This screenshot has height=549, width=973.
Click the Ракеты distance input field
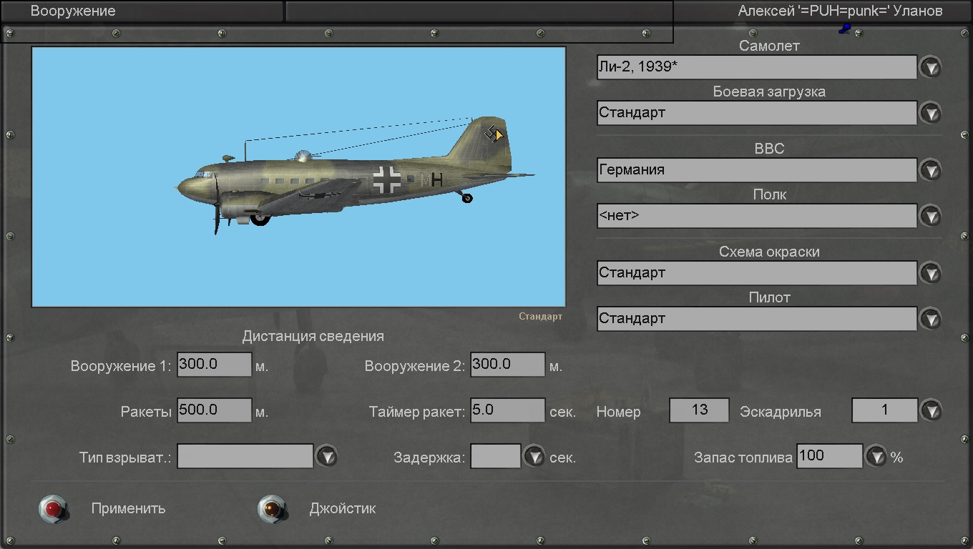tap(215, 410)
